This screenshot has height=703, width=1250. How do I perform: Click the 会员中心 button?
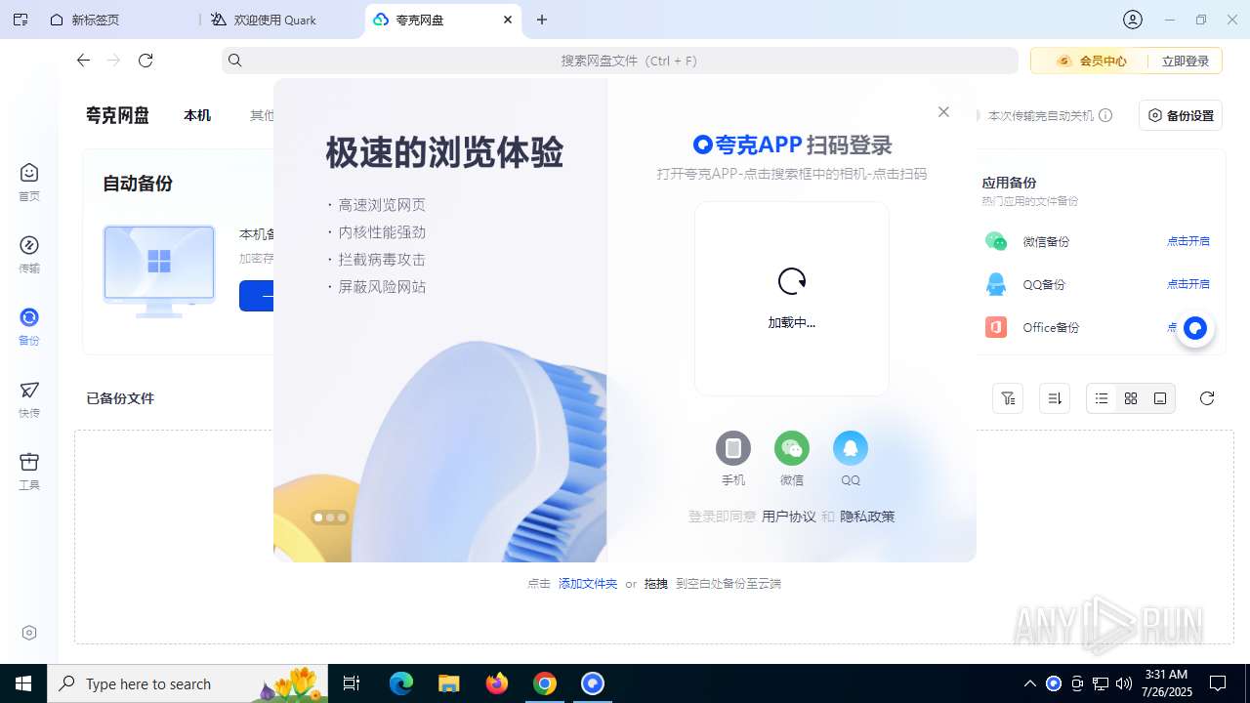pos(1091,61)
